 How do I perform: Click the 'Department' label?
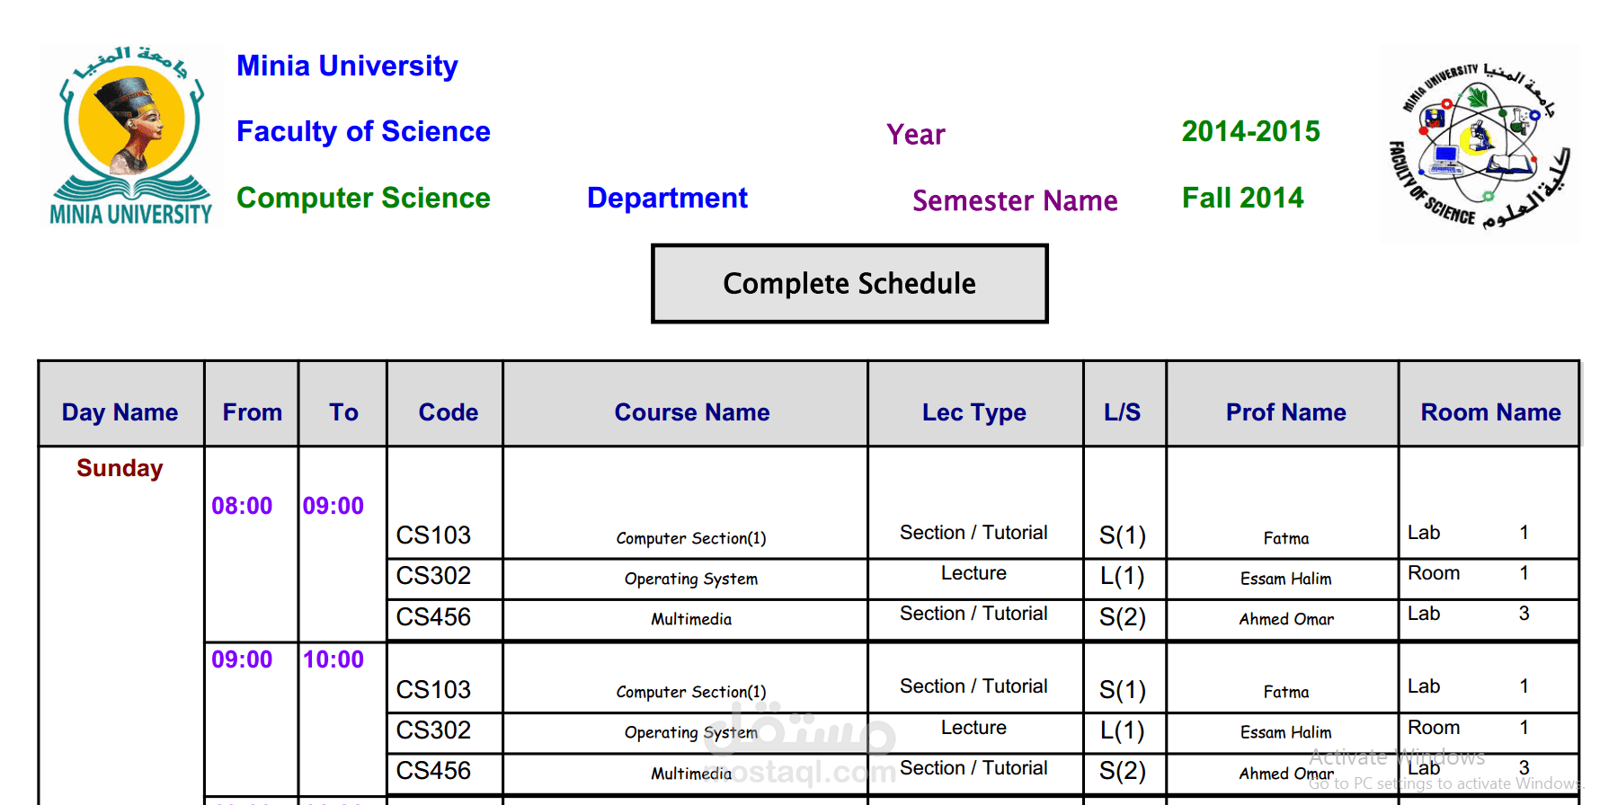(667, 198)
